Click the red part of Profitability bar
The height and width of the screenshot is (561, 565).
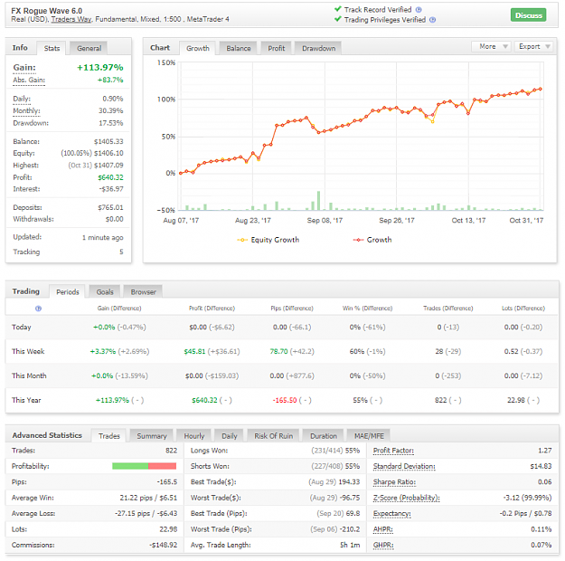tap(162, 466)
